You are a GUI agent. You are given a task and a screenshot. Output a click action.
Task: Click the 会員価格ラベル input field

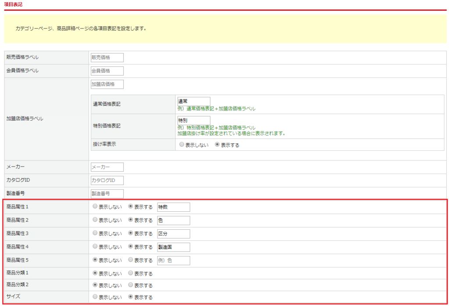pos(107,71)
